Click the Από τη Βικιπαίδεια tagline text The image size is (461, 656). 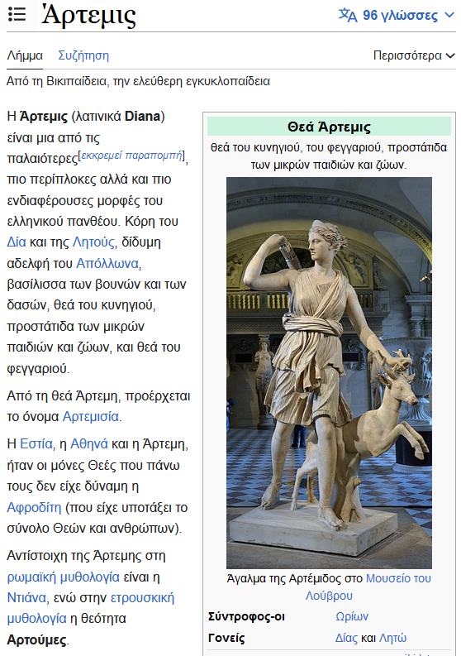[x=138, y=81]
